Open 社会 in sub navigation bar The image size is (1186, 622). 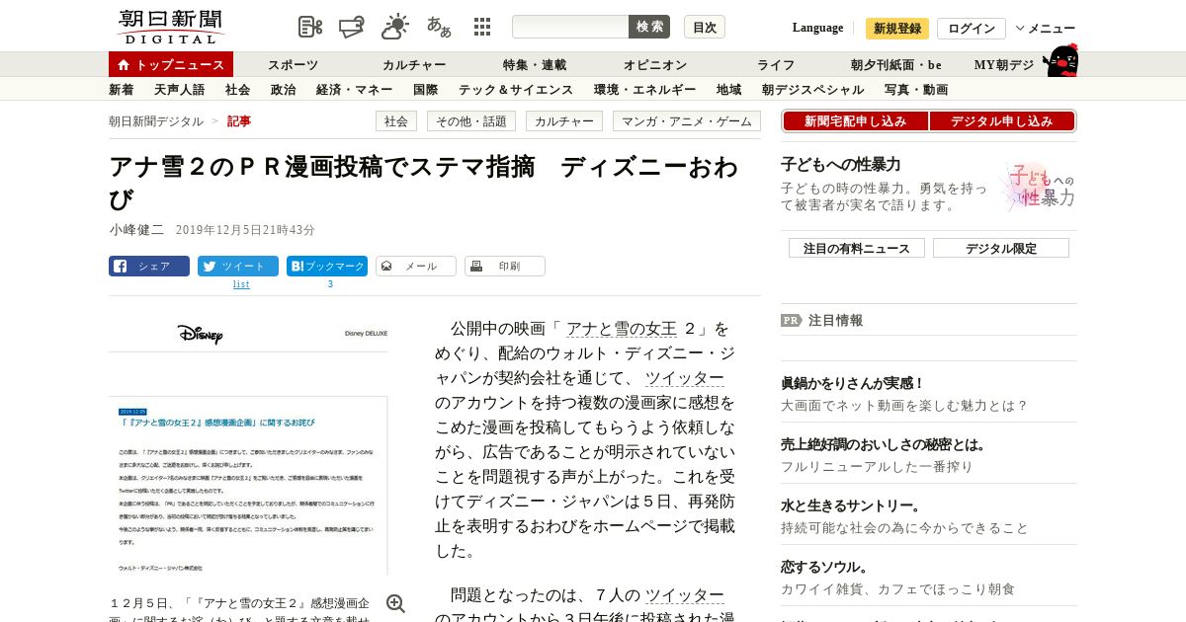pyautogui.click(x=238, y=90)
